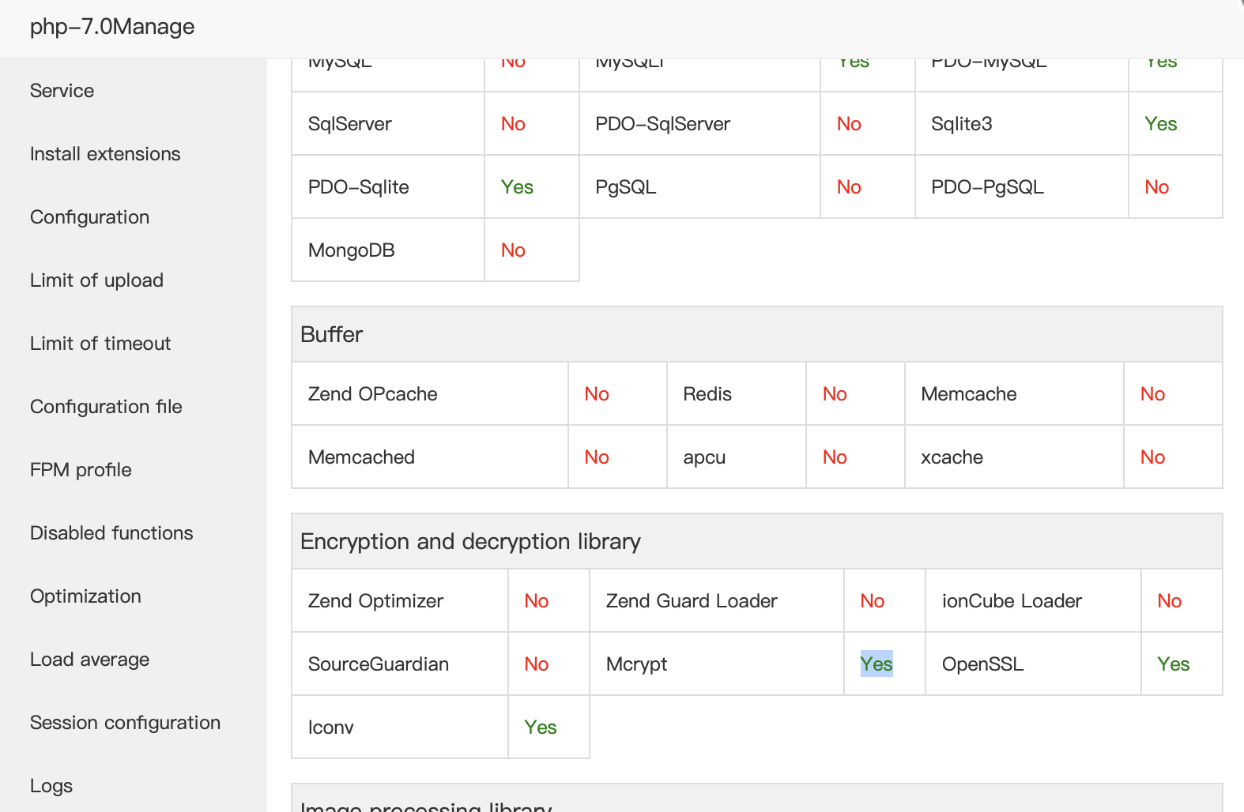
Task: Select FPM profile in sidebar
Action: [81, 470]
